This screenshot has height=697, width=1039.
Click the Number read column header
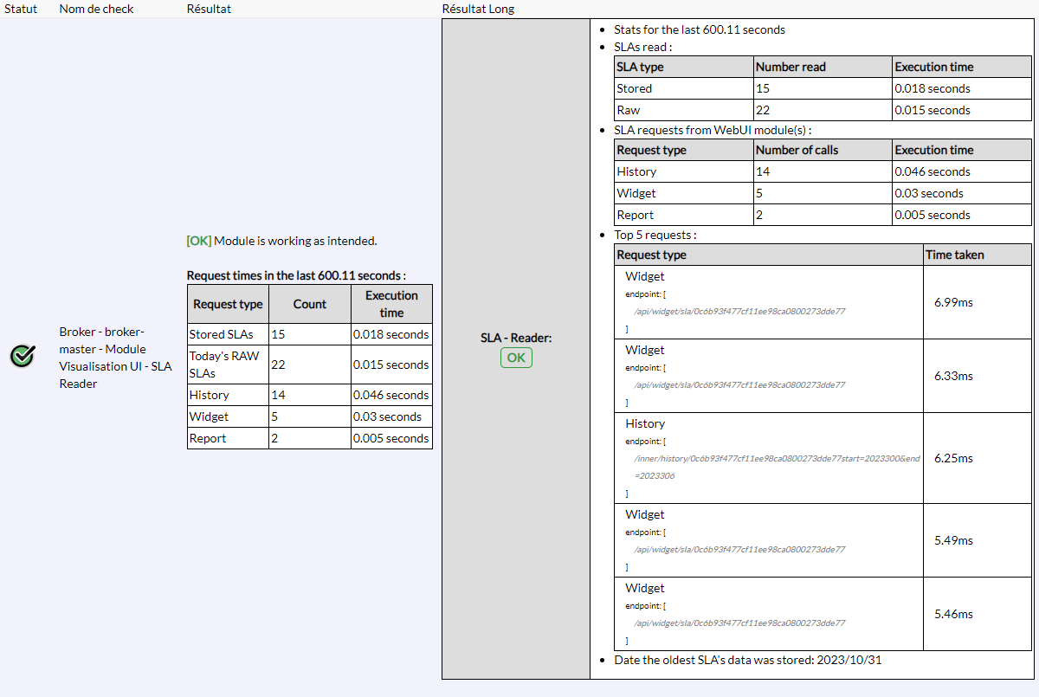(x=791, y=67)
